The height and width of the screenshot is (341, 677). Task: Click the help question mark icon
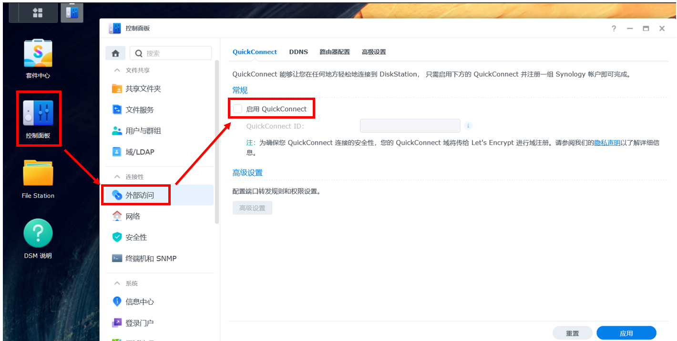tap(614, 29)
